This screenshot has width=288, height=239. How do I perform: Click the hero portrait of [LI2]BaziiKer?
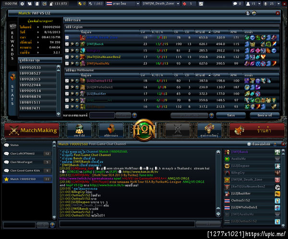click(83, 94)
